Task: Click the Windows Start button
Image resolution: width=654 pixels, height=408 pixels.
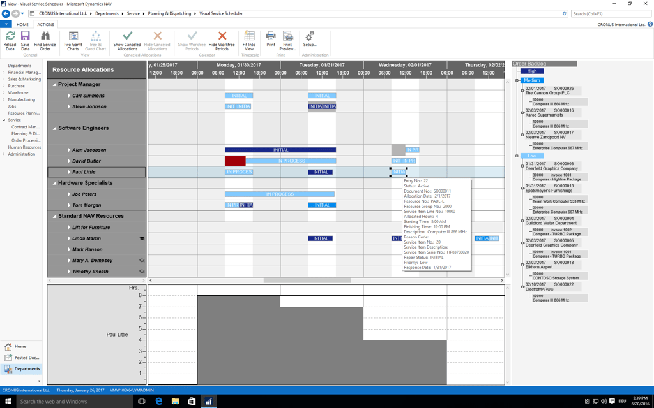Action: [x=8, y=402]
